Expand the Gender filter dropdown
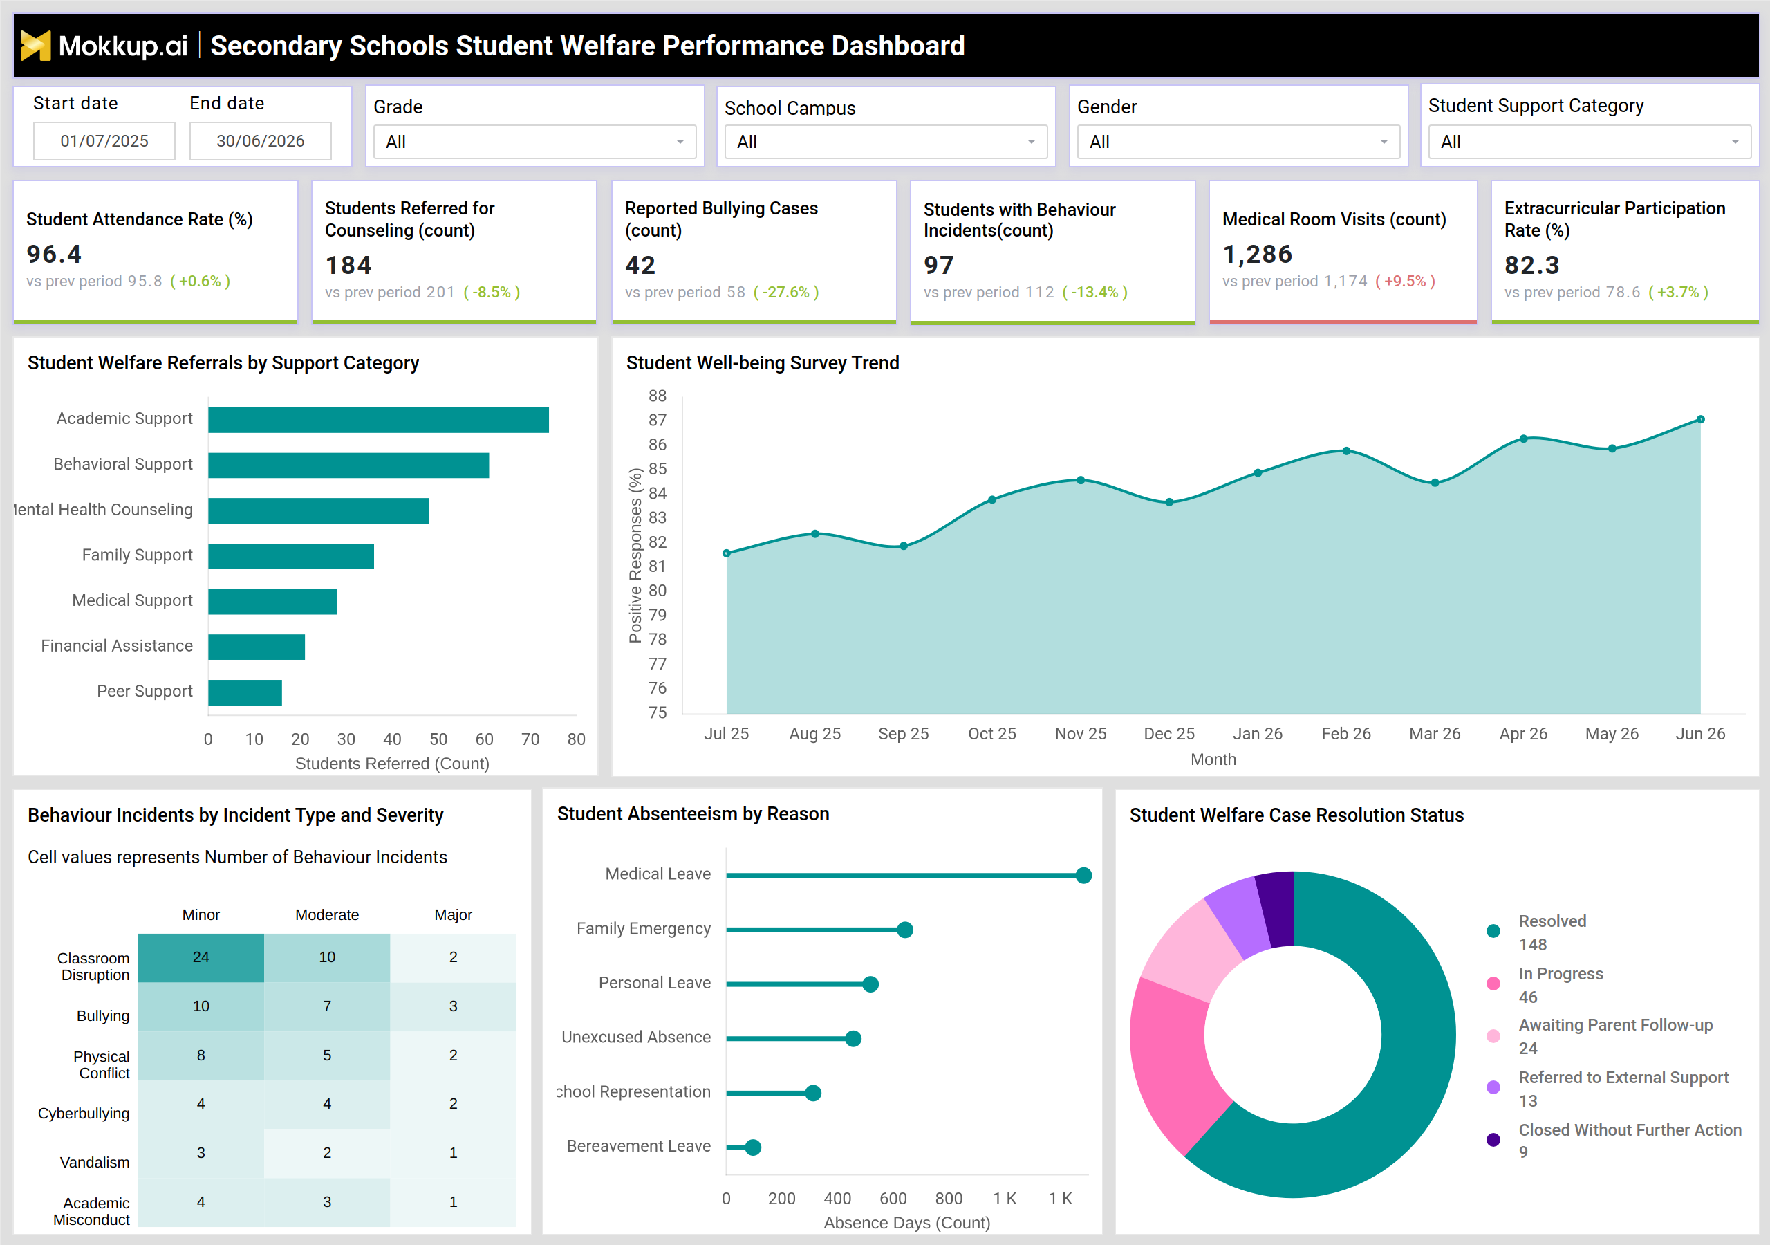This screenshot has height=1245, width=1770. (x=1238, y=142)
